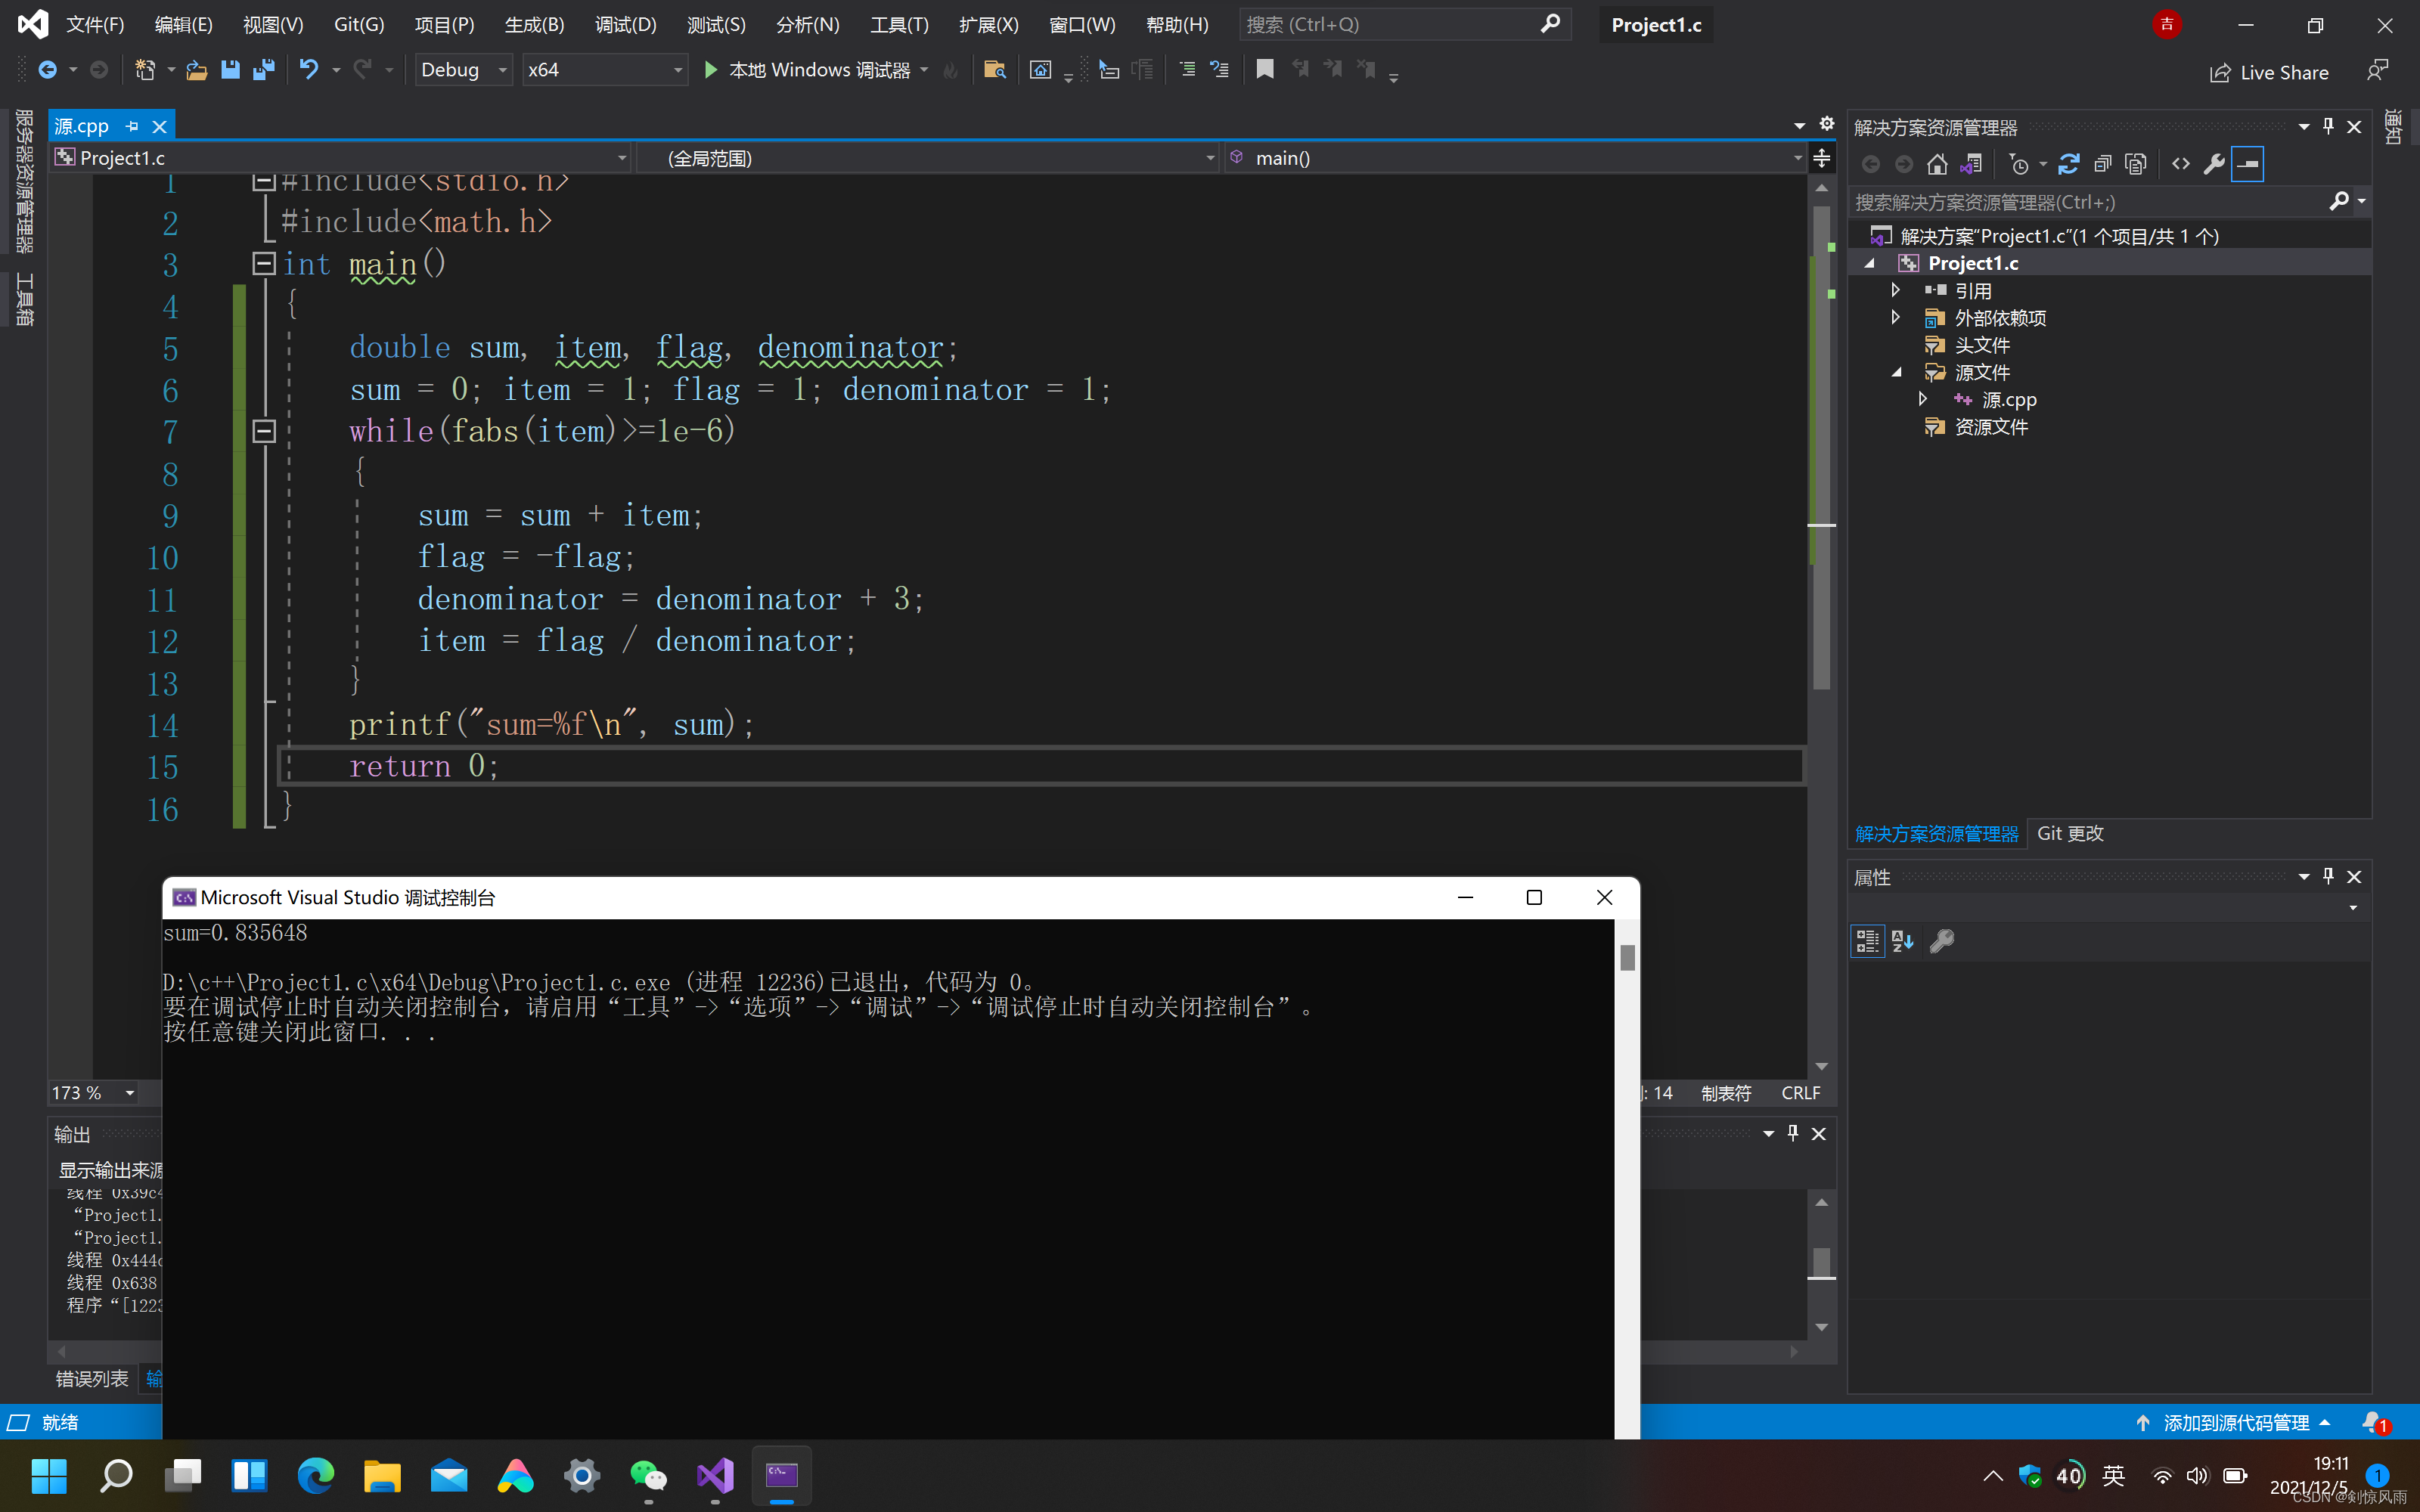2420x1512 pixels.
Task: Click the Undo toolbar icon
Action: 309,69
